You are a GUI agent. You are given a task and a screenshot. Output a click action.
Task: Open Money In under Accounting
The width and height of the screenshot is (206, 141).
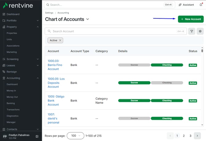(x=11, y=91)
